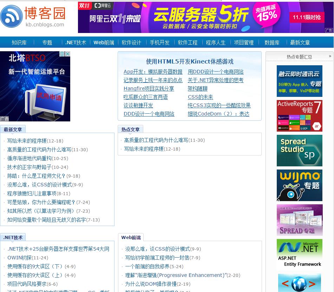Open article 理解“渐进增强(Progressive Enhancement)”
Screen dimensions: 334x292
click(x=176, y=275)
